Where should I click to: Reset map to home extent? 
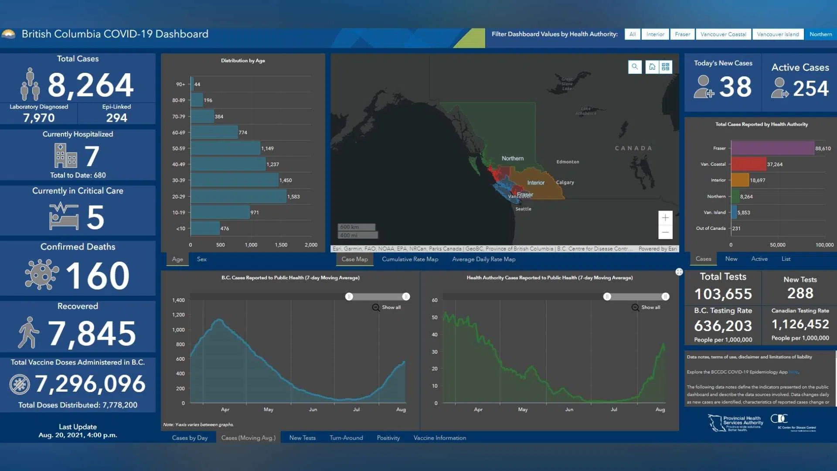(x=652, y=67)
